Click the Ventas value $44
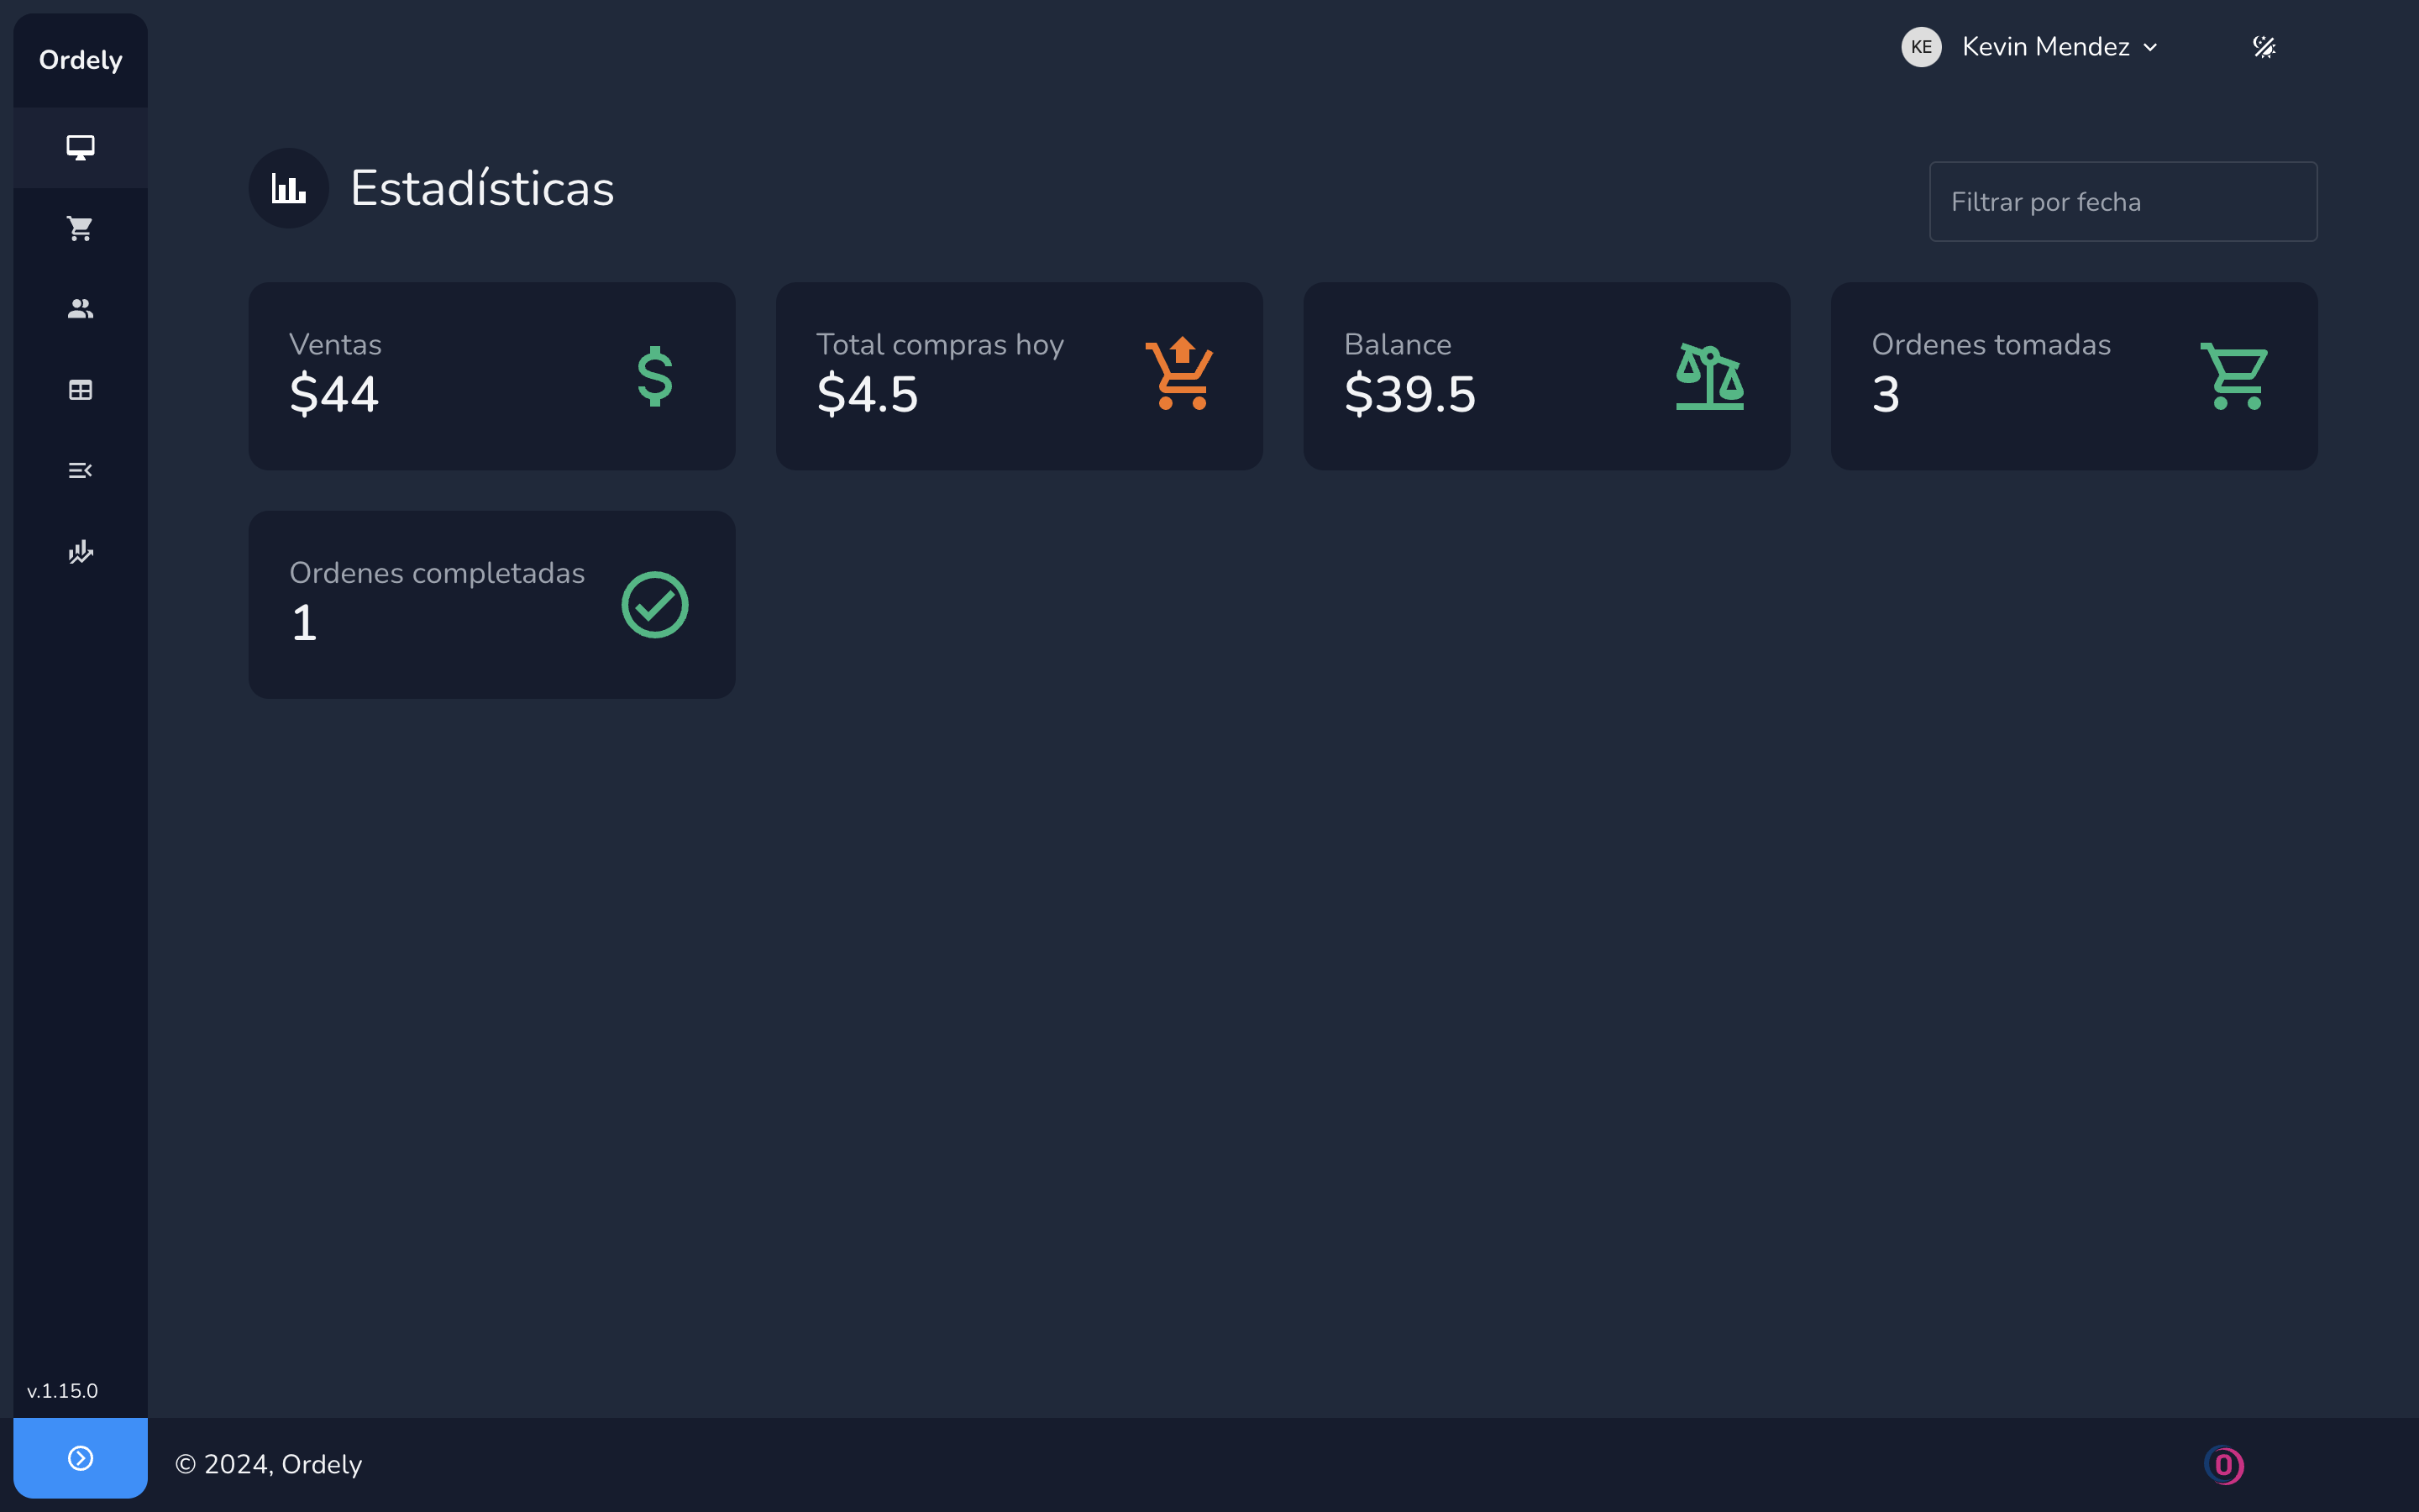Screen dimensions: 2419x1512 point(333,394)
